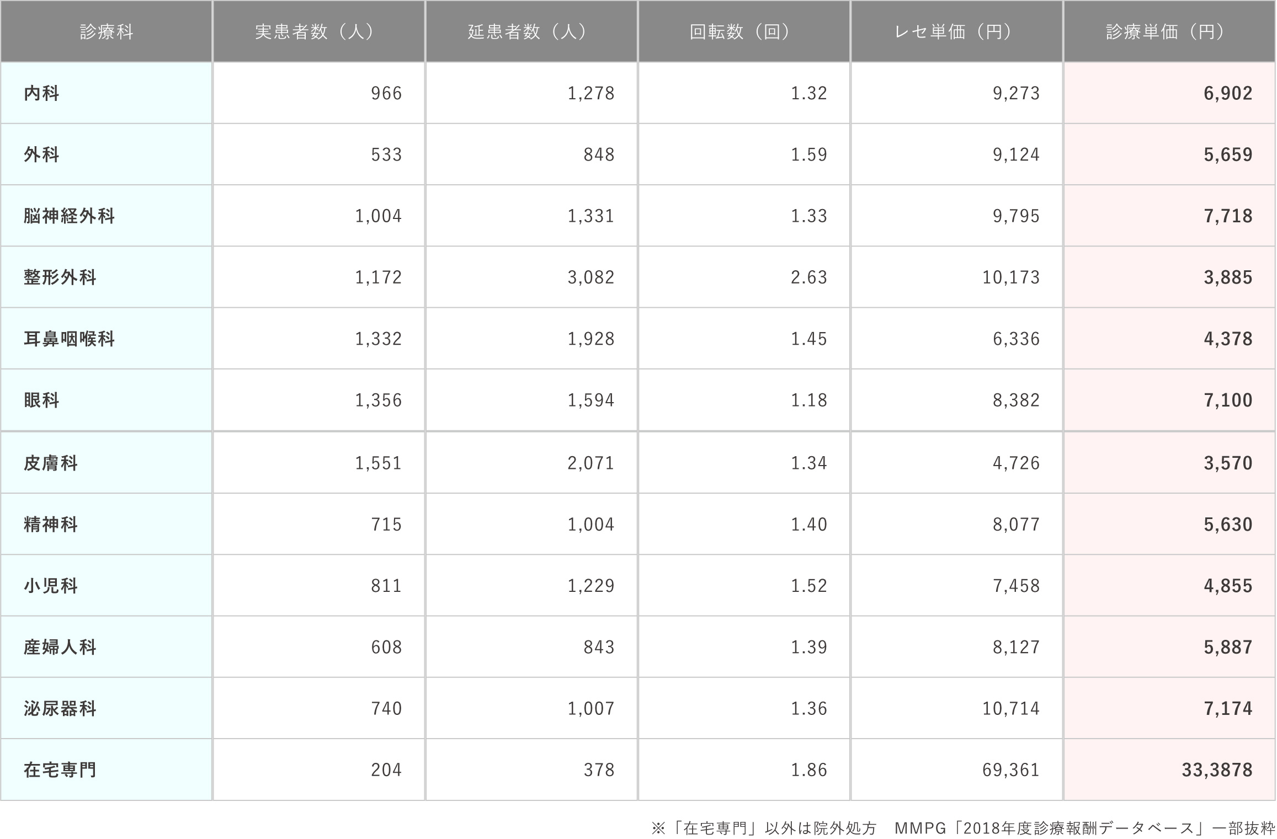Click the 泌尿器科 row label
Image resolution: width=1277 pixels, height=839 pixels.
pos(60,708)
